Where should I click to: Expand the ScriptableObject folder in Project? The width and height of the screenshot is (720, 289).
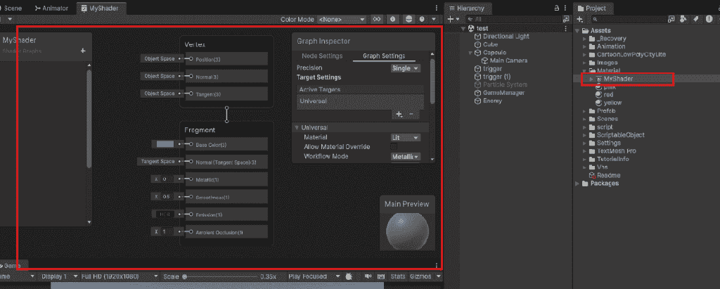(584, 135)
